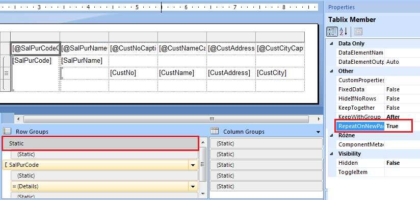The image size is (420, 200).
Task: Select the KeepTogether property
Action: (x=356, y=108)
